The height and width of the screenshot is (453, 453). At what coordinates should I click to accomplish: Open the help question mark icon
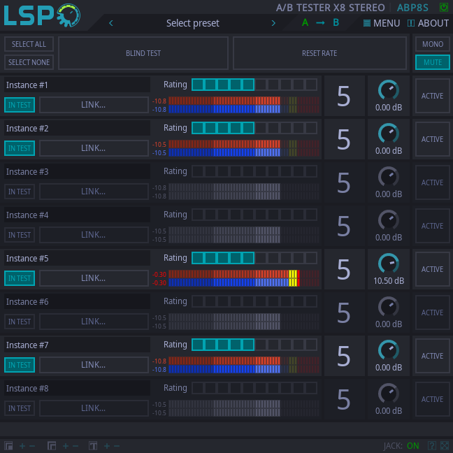click(432, 445)
